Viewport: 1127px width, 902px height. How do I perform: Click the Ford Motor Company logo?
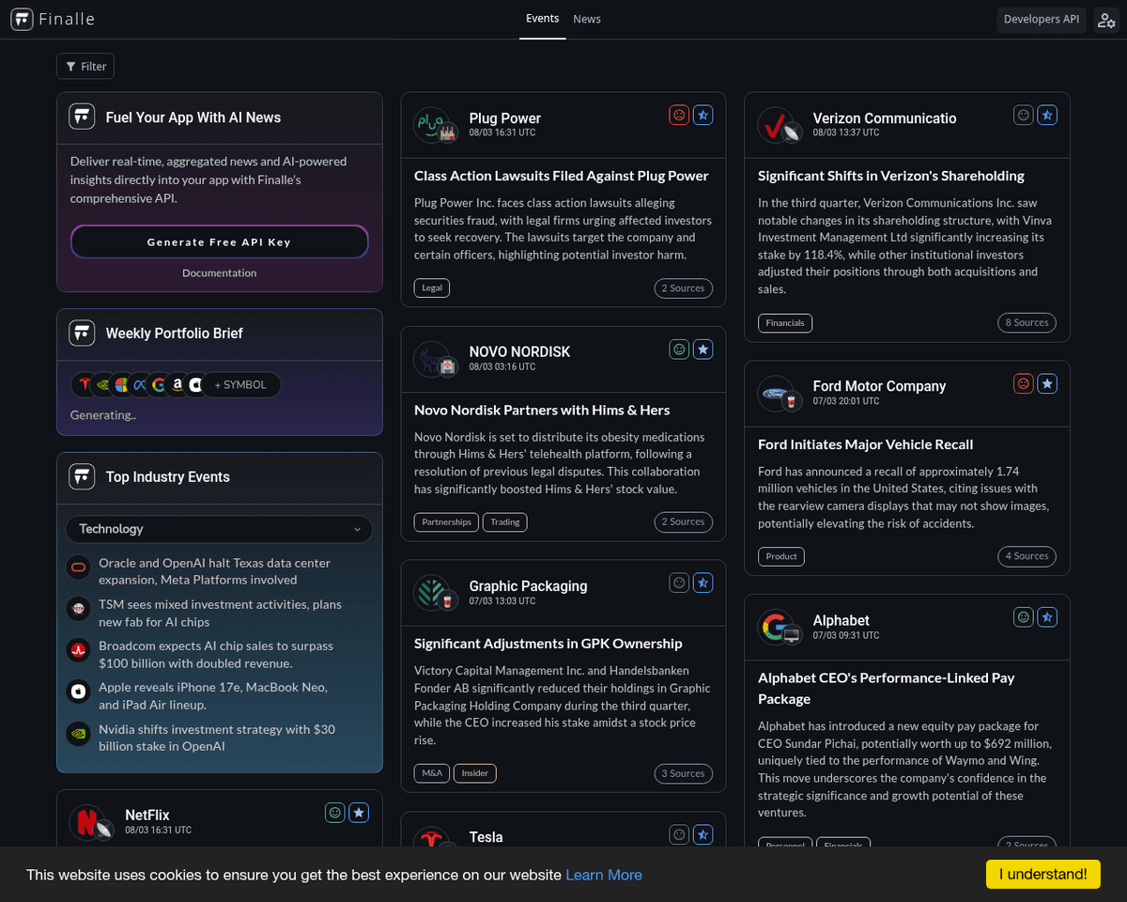pyautogui.click(x=775, y=392)
